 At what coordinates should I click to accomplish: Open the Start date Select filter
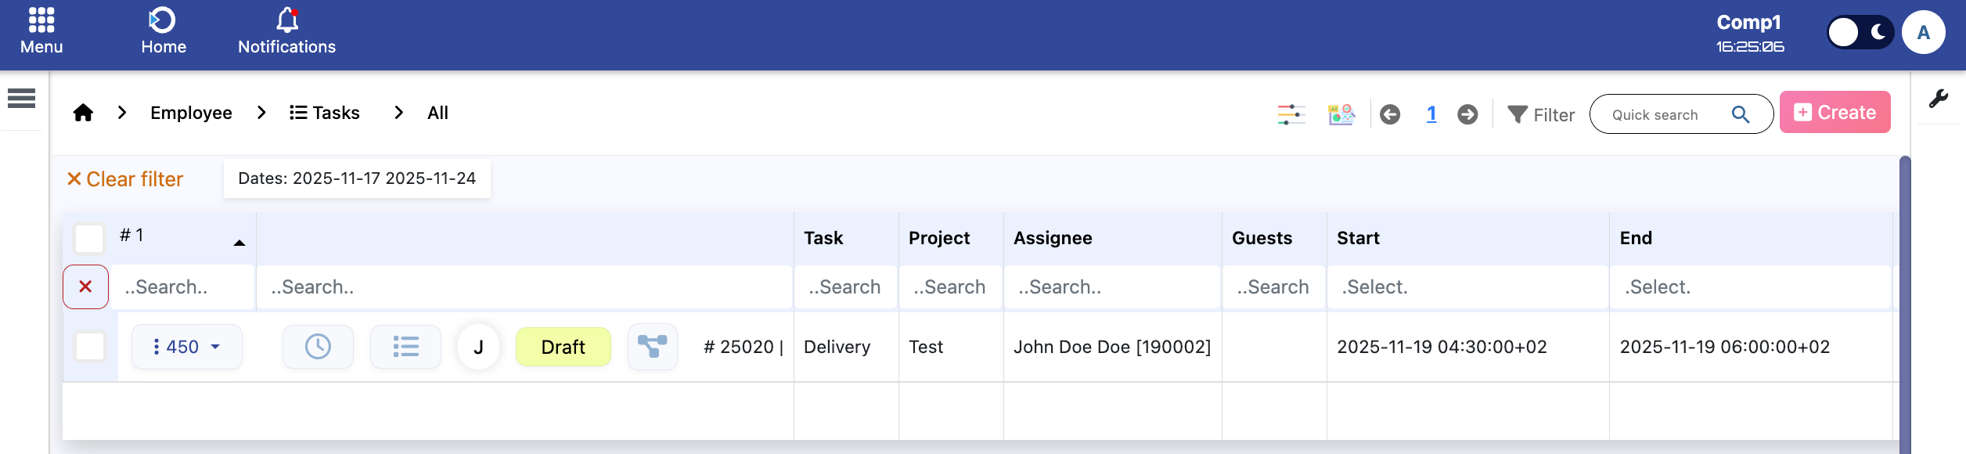tap(1467, 287)
